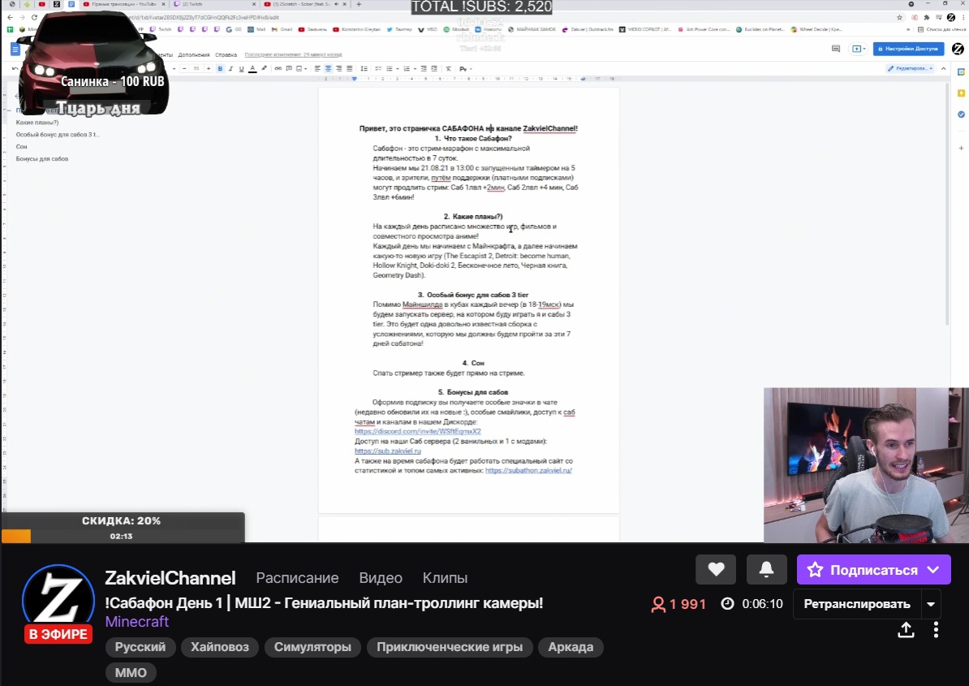The height and width of the screenshot is (686, 969).
Task: Click the Подписаться subscribe button
Action: [x=874, y=569]
